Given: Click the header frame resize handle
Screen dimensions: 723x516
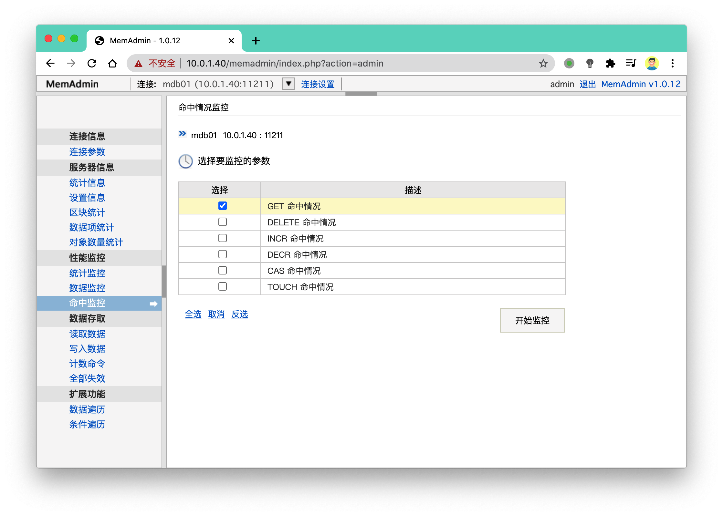Looking at the screenshot, I should (361, 94).
